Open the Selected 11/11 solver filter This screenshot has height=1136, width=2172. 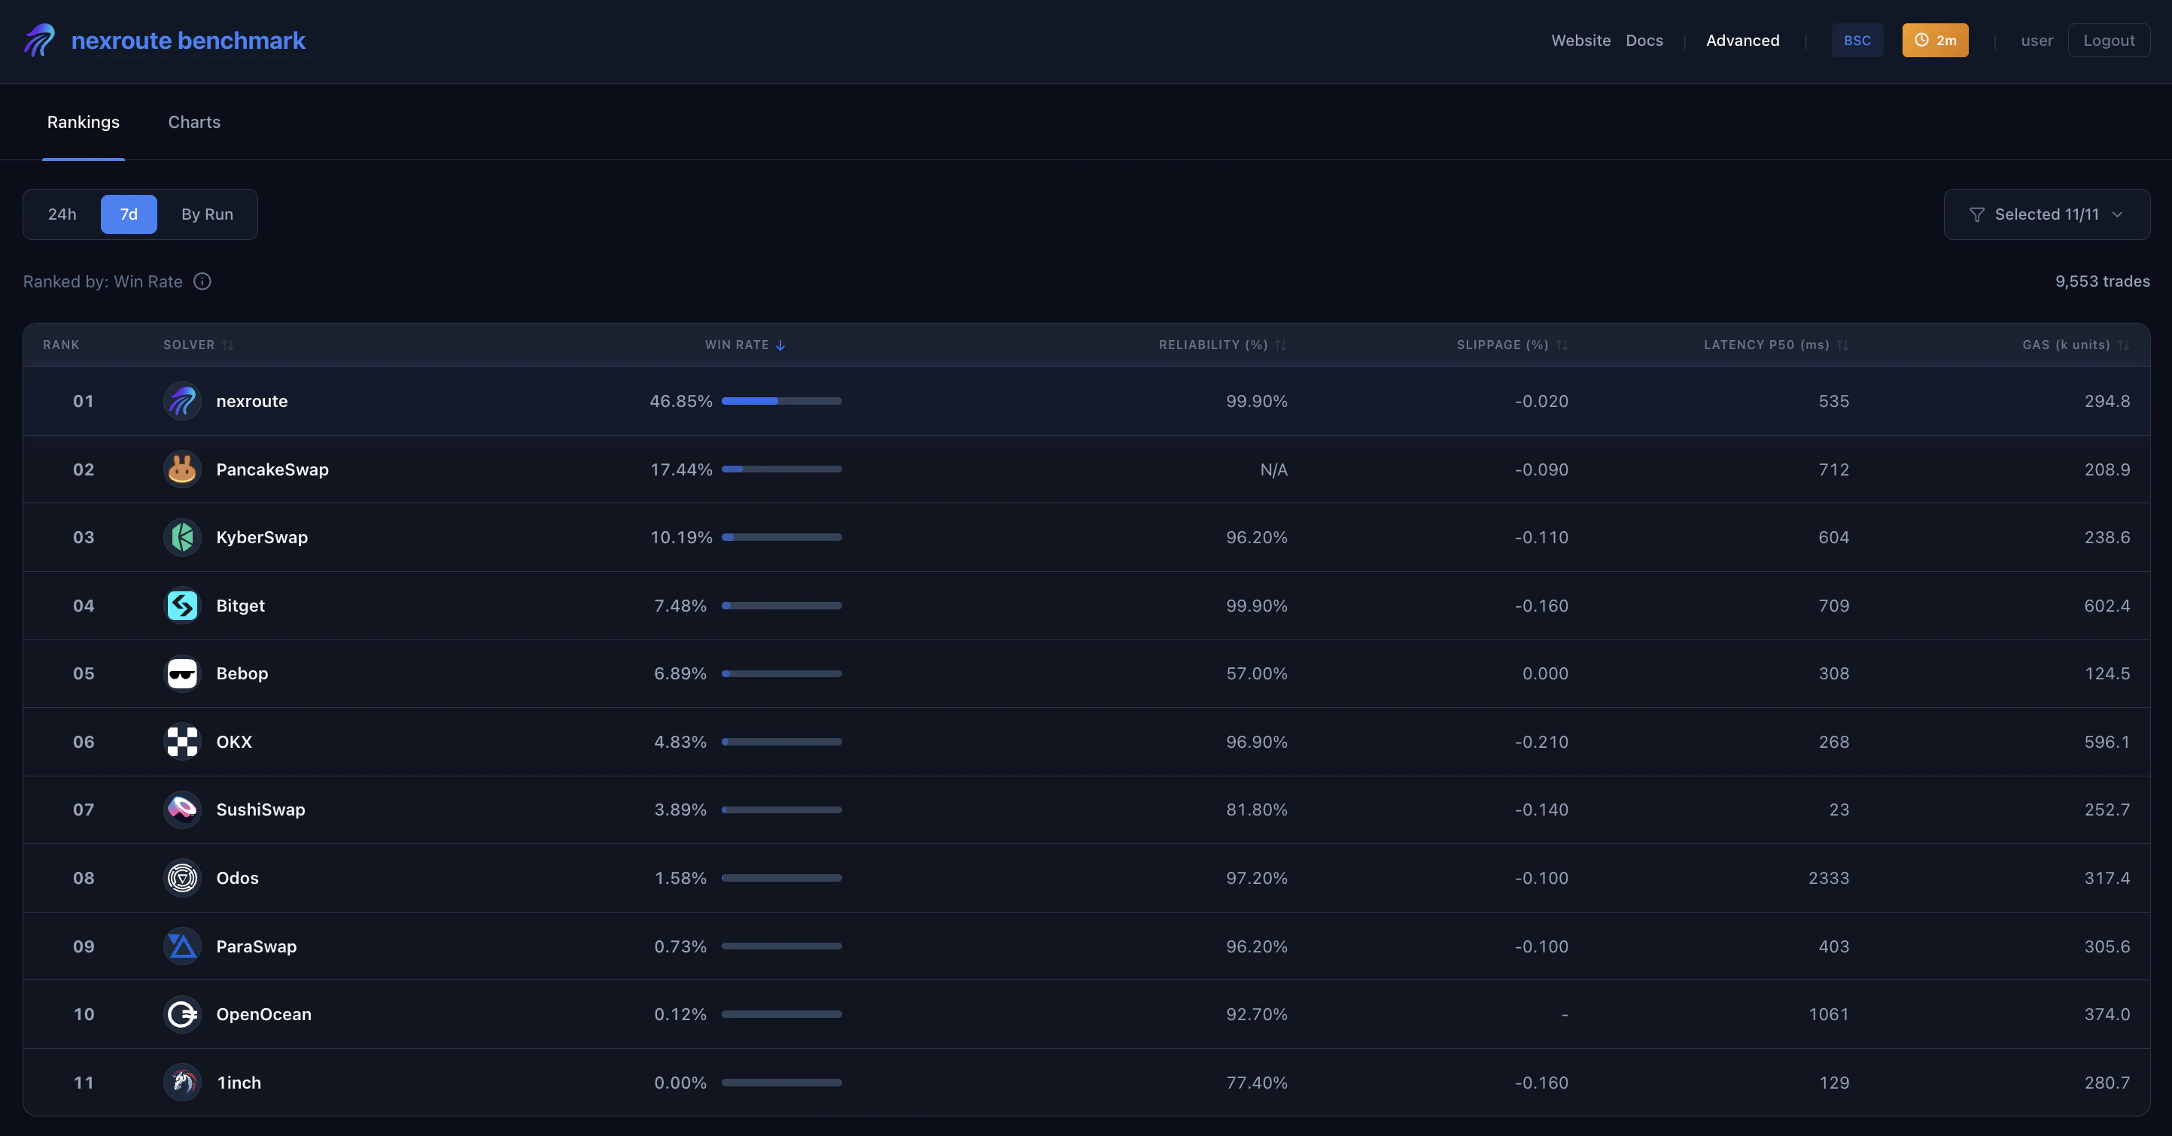click(2046, 214)
